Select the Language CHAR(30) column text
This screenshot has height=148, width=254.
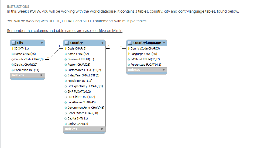pos(144,54)
